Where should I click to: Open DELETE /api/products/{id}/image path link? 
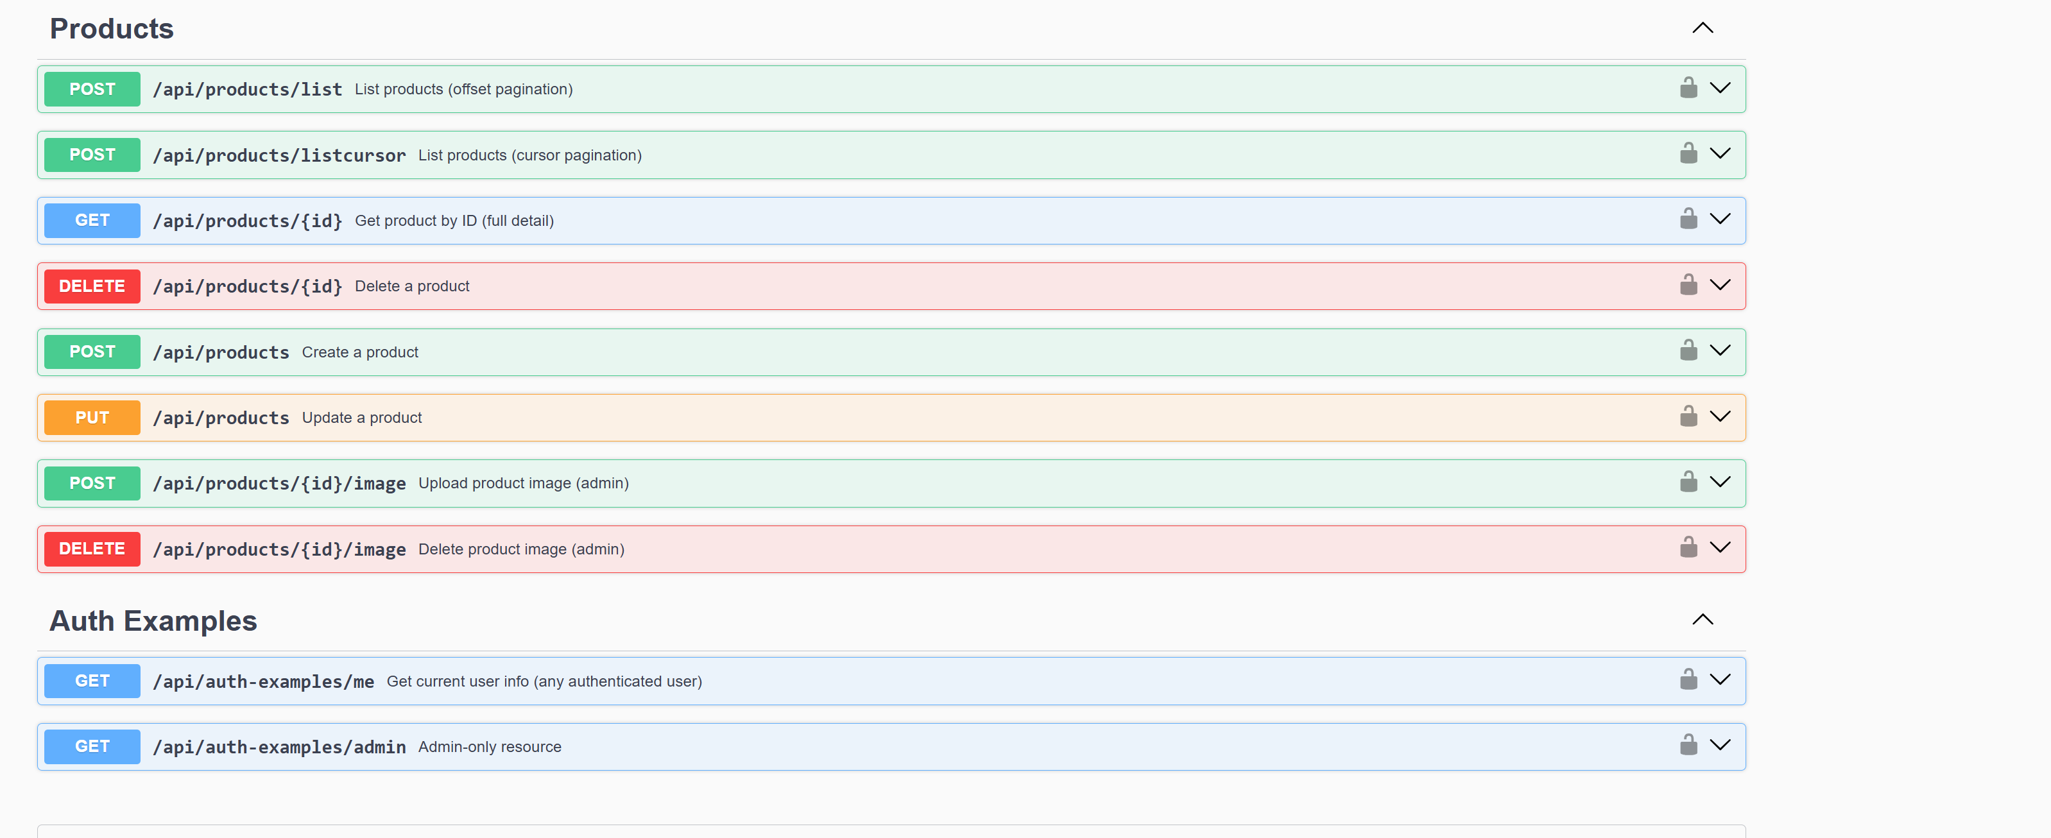pyautogui.click(x=279, y=549)
